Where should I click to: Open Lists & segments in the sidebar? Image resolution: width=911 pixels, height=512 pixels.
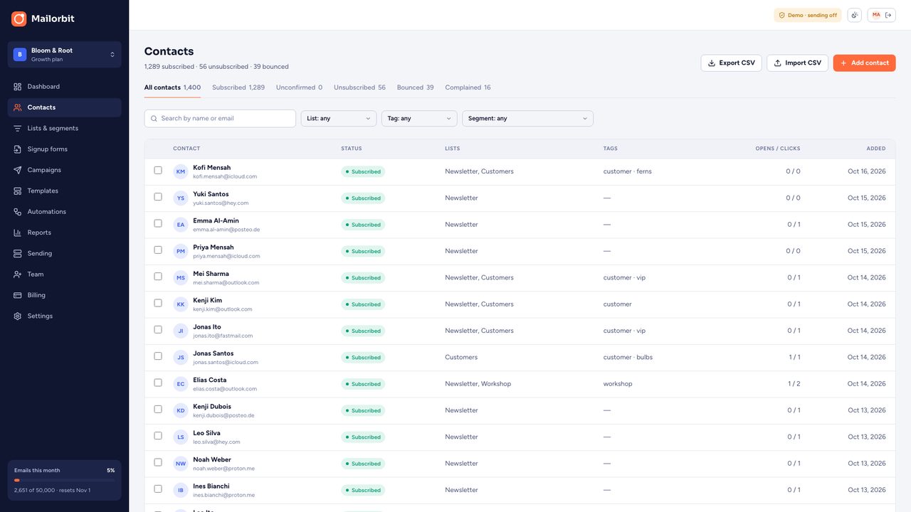click(64, 128)
